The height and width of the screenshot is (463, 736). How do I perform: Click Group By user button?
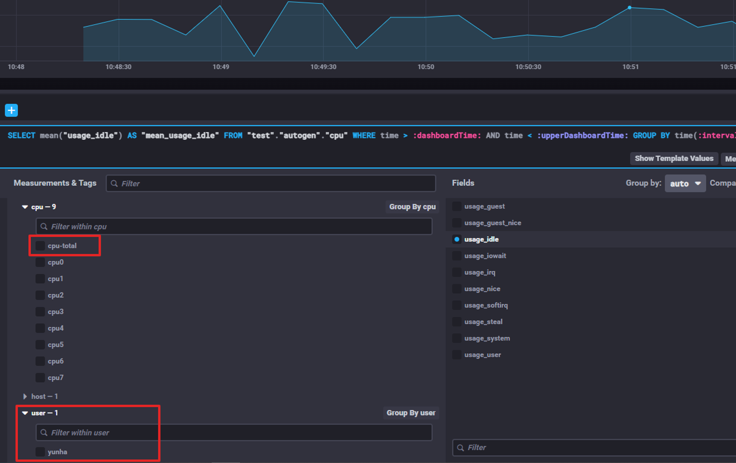(411, 413)
